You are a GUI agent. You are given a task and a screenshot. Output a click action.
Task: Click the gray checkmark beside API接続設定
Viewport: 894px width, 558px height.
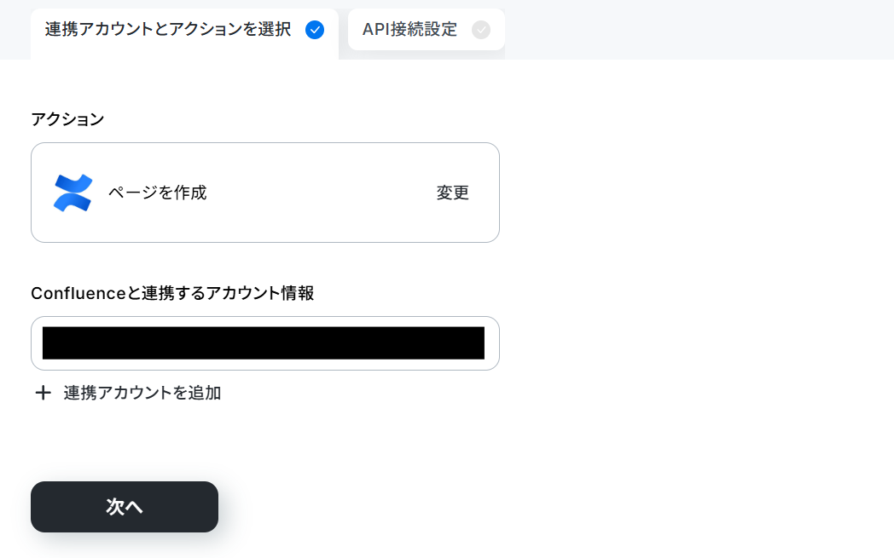480,30
